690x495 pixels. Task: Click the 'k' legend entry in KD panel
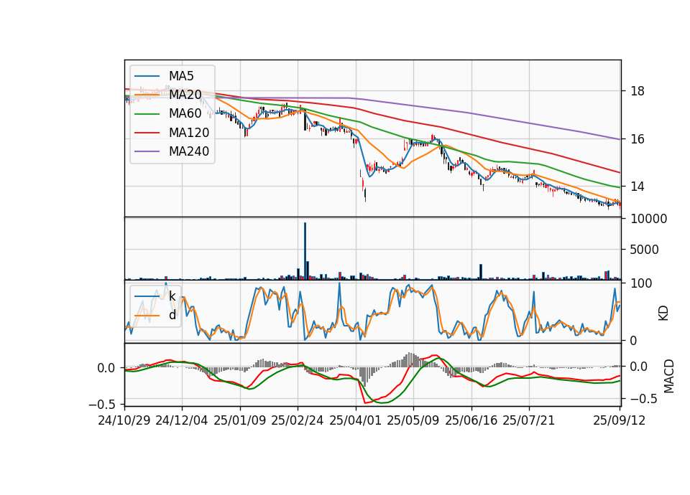[172, 296]
